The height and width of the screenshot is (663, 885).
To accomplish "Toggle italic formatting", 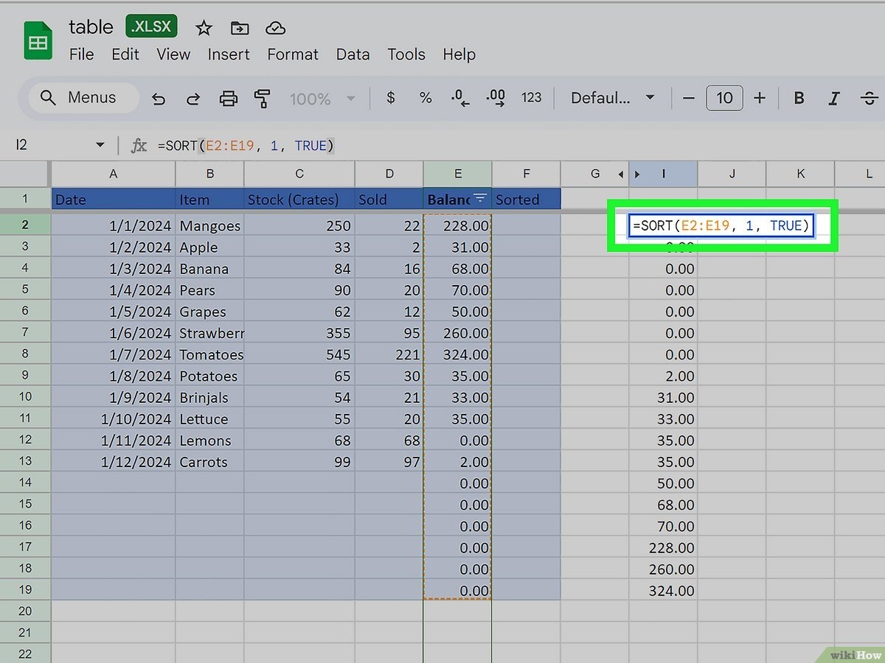I will (x=834, y=98).
